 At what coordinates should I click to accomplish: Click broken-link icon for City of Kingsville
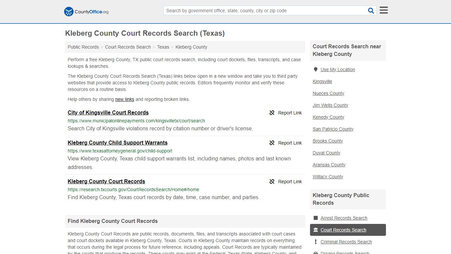pos(272,113)
